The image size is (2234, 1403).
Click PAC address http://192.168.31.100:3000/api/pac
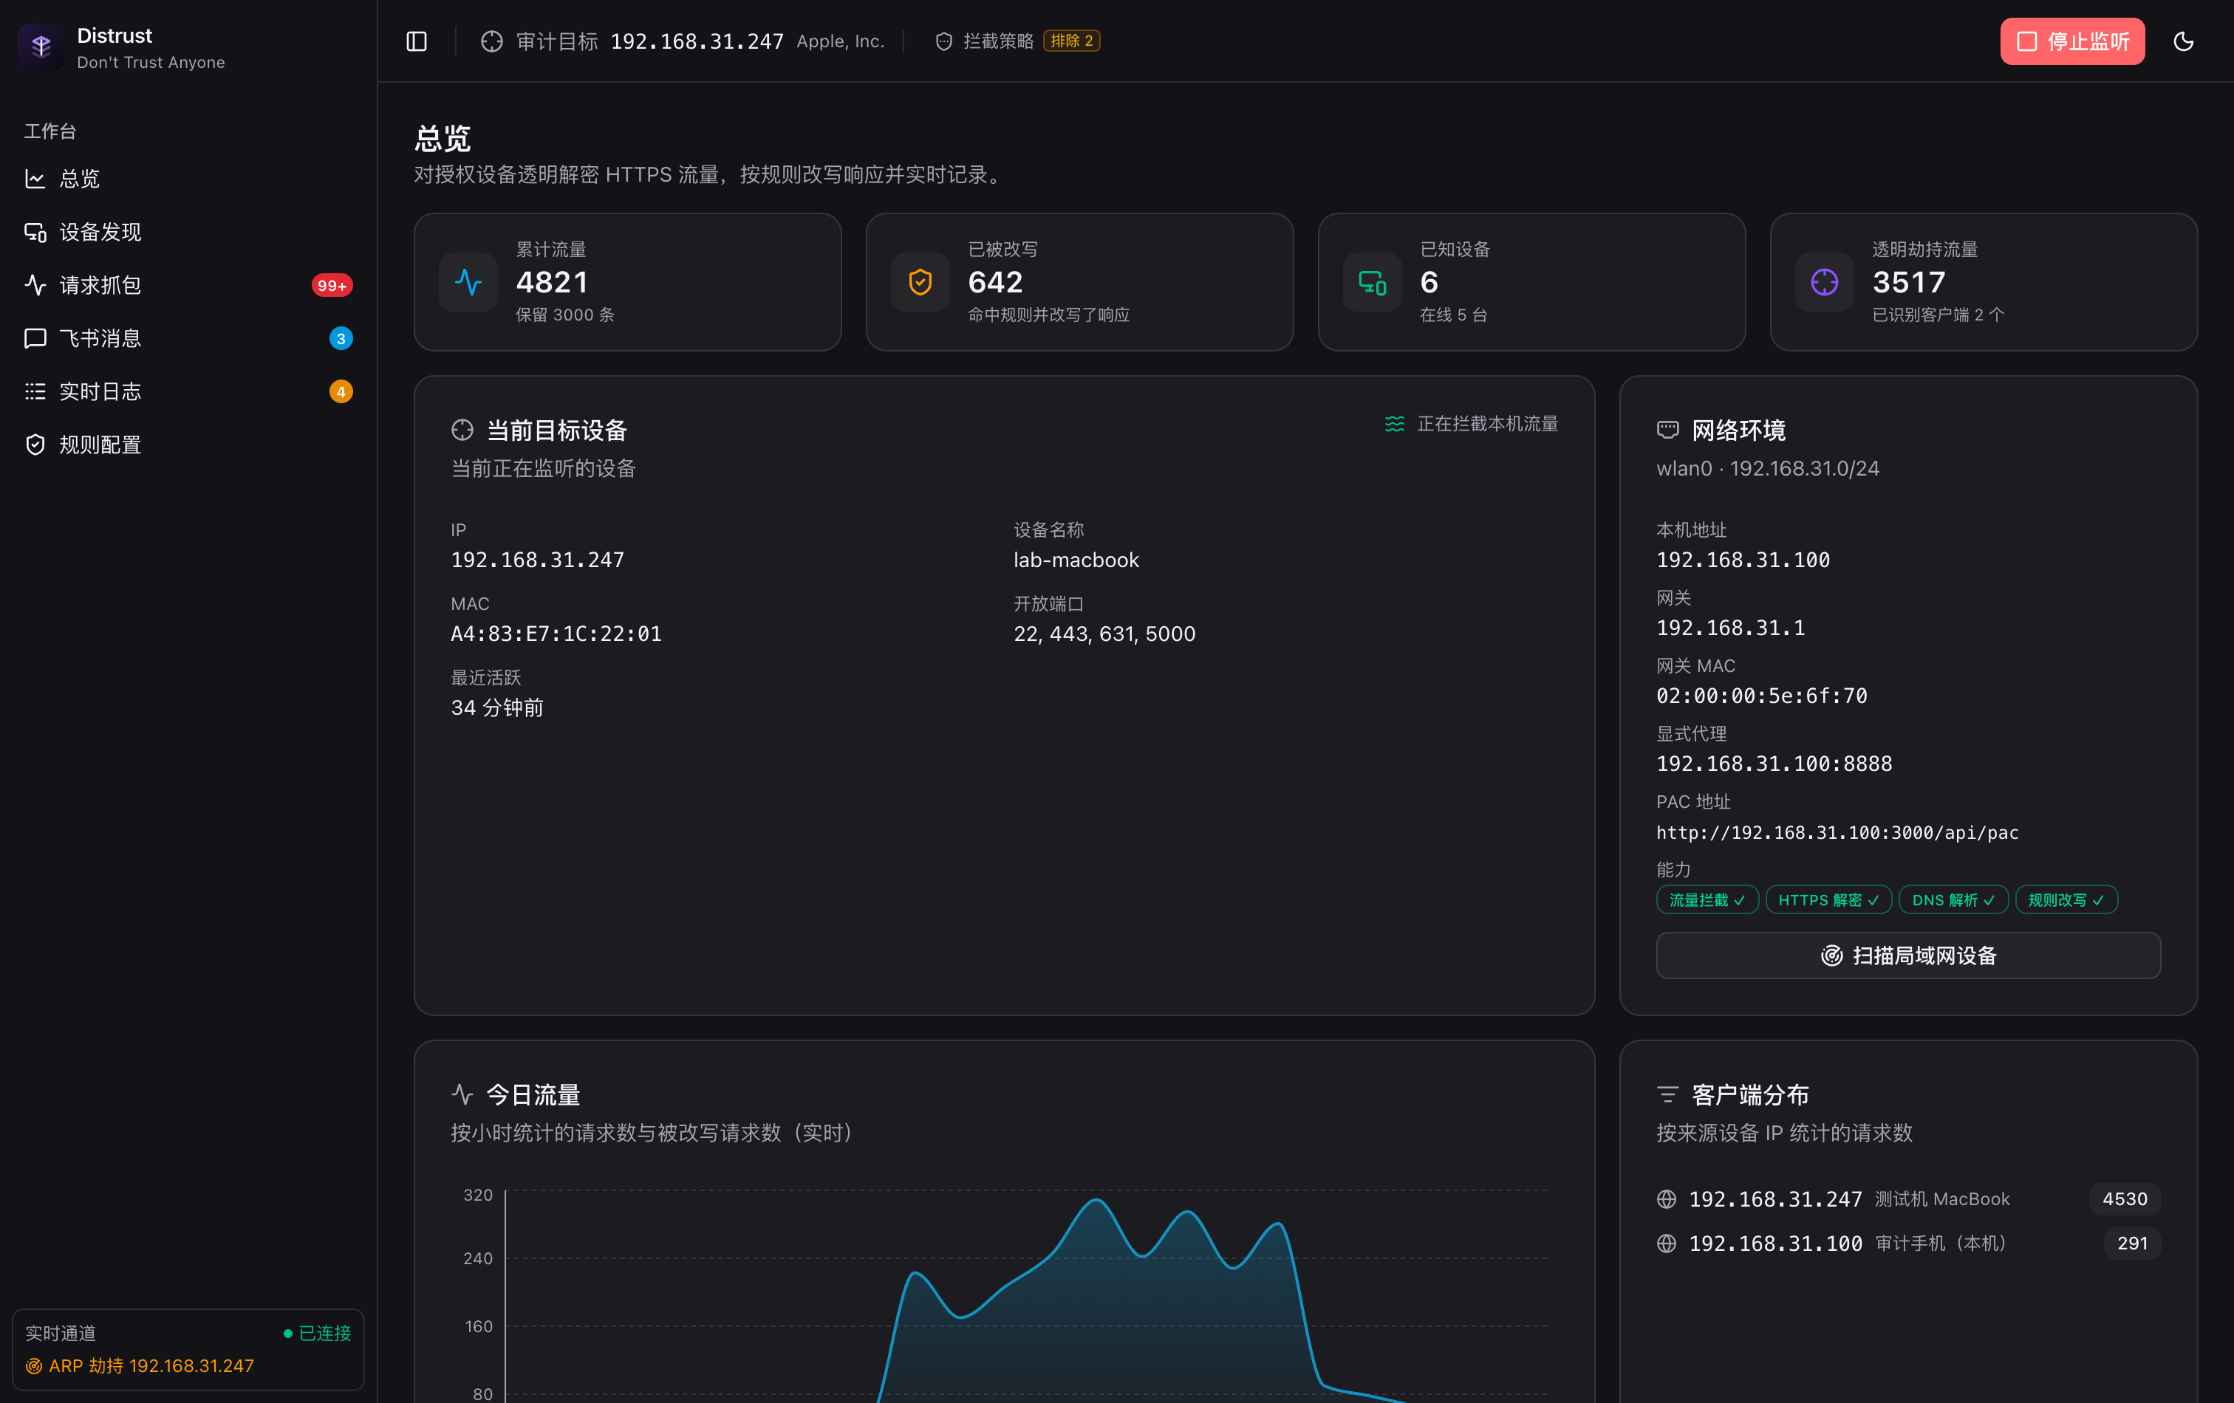click(1837, 831)
